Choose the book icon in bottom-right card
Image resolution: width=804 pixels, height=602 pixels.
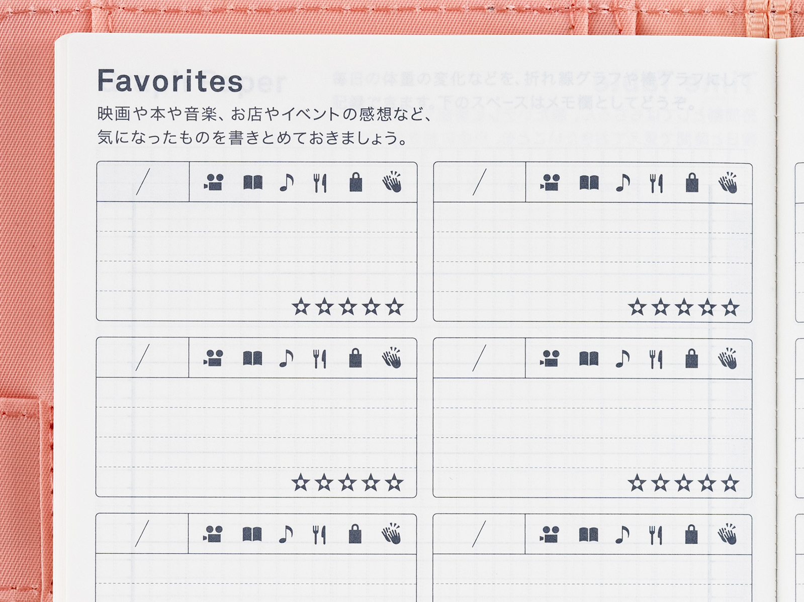pos(588,535)
